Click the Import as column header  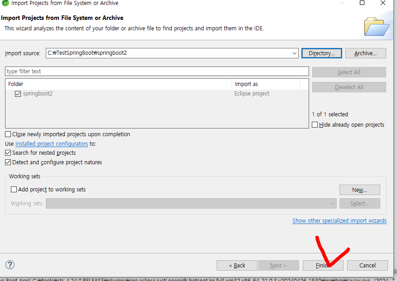pos(265,84)
